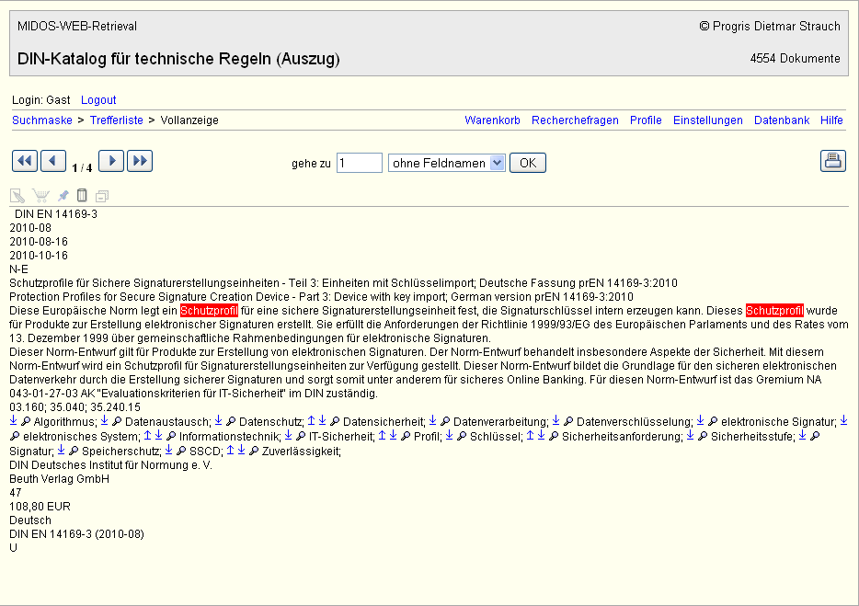The height and width of the screenshot is (606, 859).
Task: Show narrower terms for Datenschutz
Action: [x=219, y=422]
